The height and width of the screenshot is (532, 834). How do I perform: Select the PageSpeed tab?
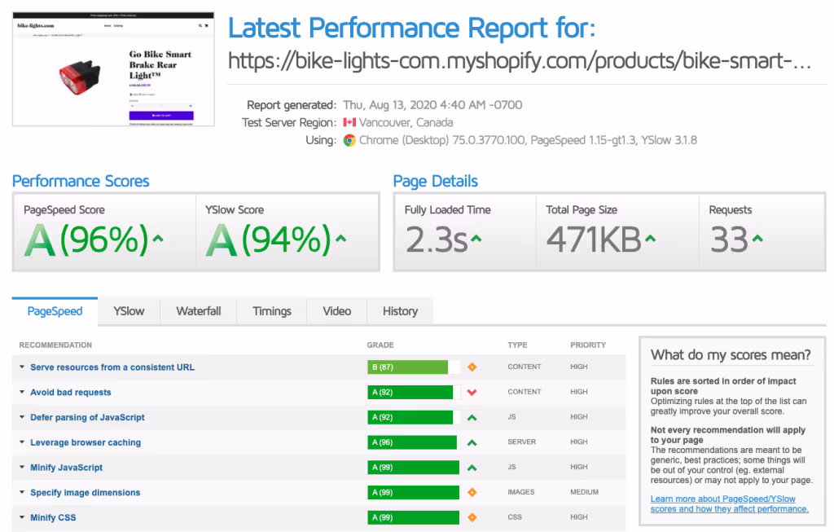tap(55, 311)
